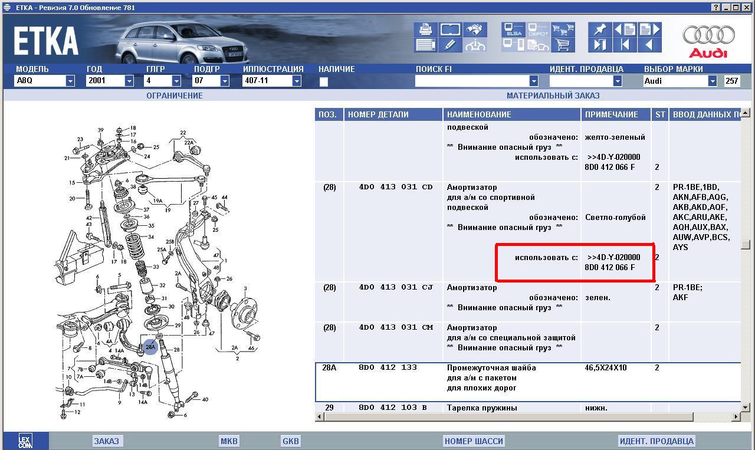
Task: Click the single shopping cart icon
Action: (563, 45)
